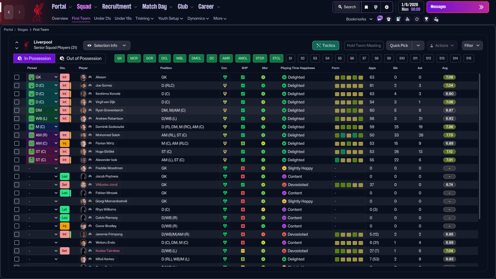Open the trophy shortcut icon
The image size is (496, 279).
(x=426, y=19)
